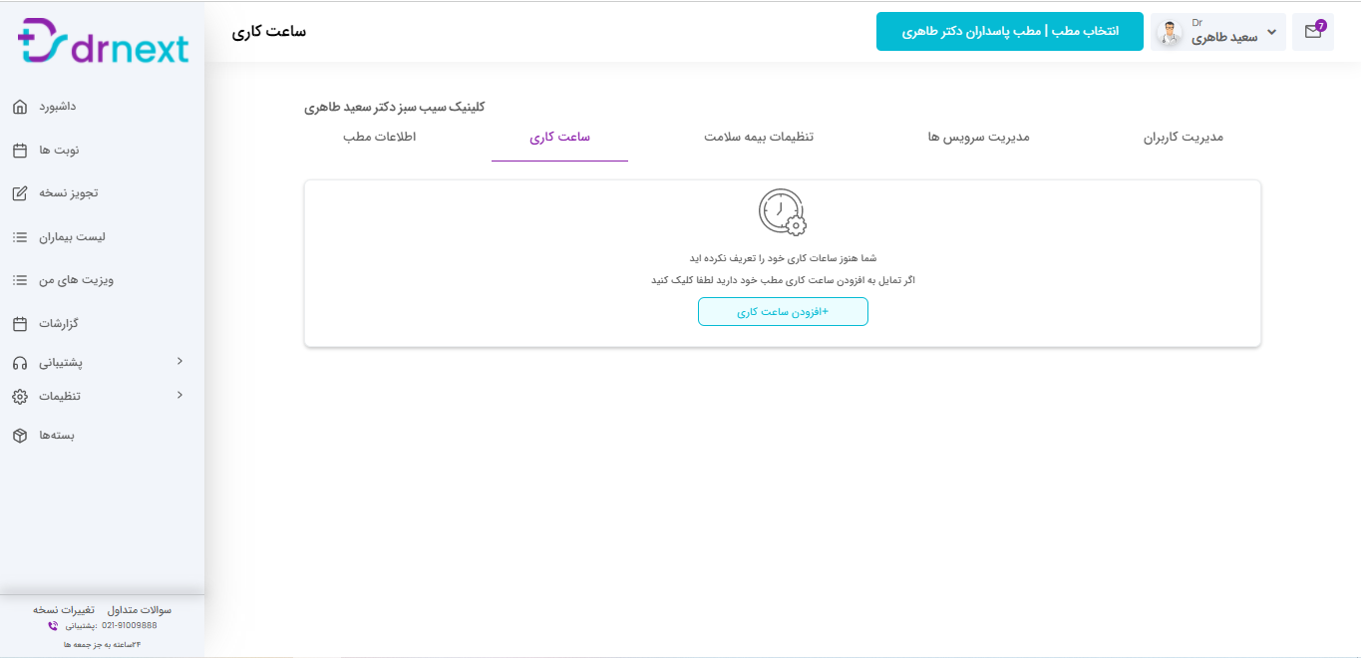This screenshot has width=1361, height=658.
Task: Open the تغییرات نسخه link
Action: 64,609
